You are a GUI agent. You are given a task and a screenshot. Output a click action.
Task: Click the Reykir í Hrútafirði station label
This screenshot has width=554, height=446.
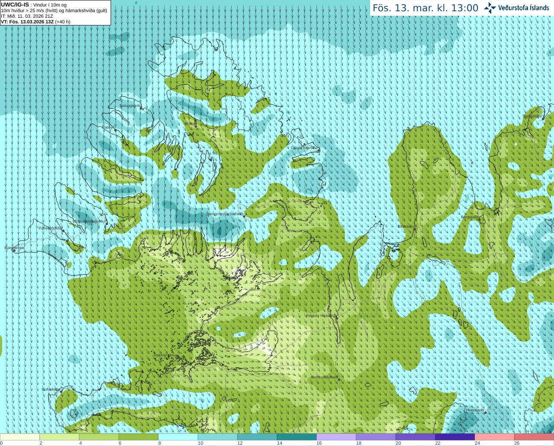[321, 316]
